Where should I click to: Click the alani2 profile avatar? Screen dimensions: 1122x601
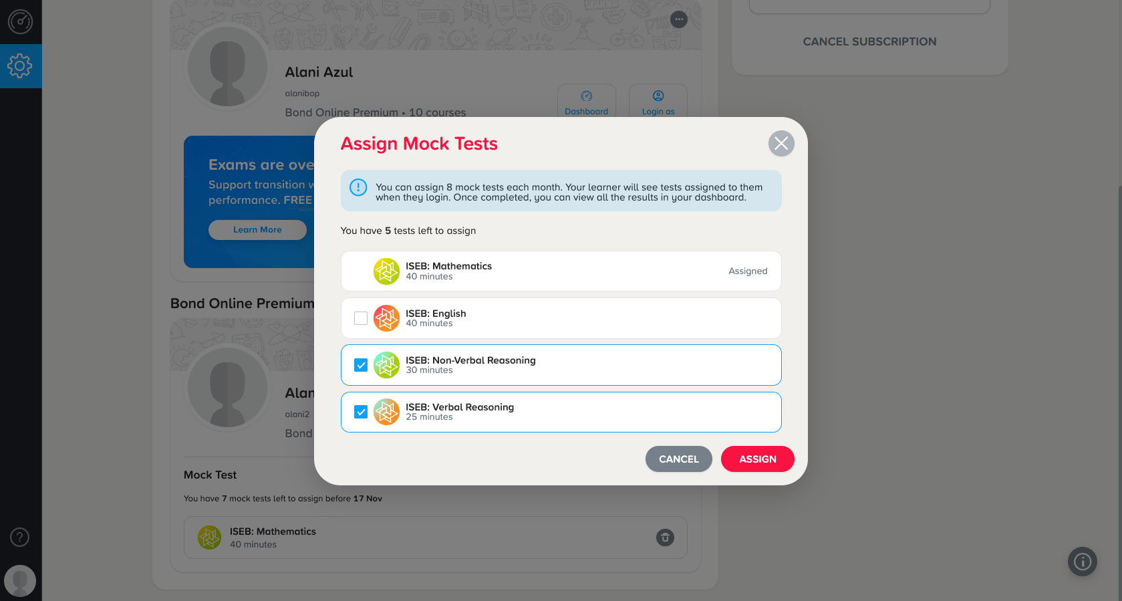tap(227, 388)
